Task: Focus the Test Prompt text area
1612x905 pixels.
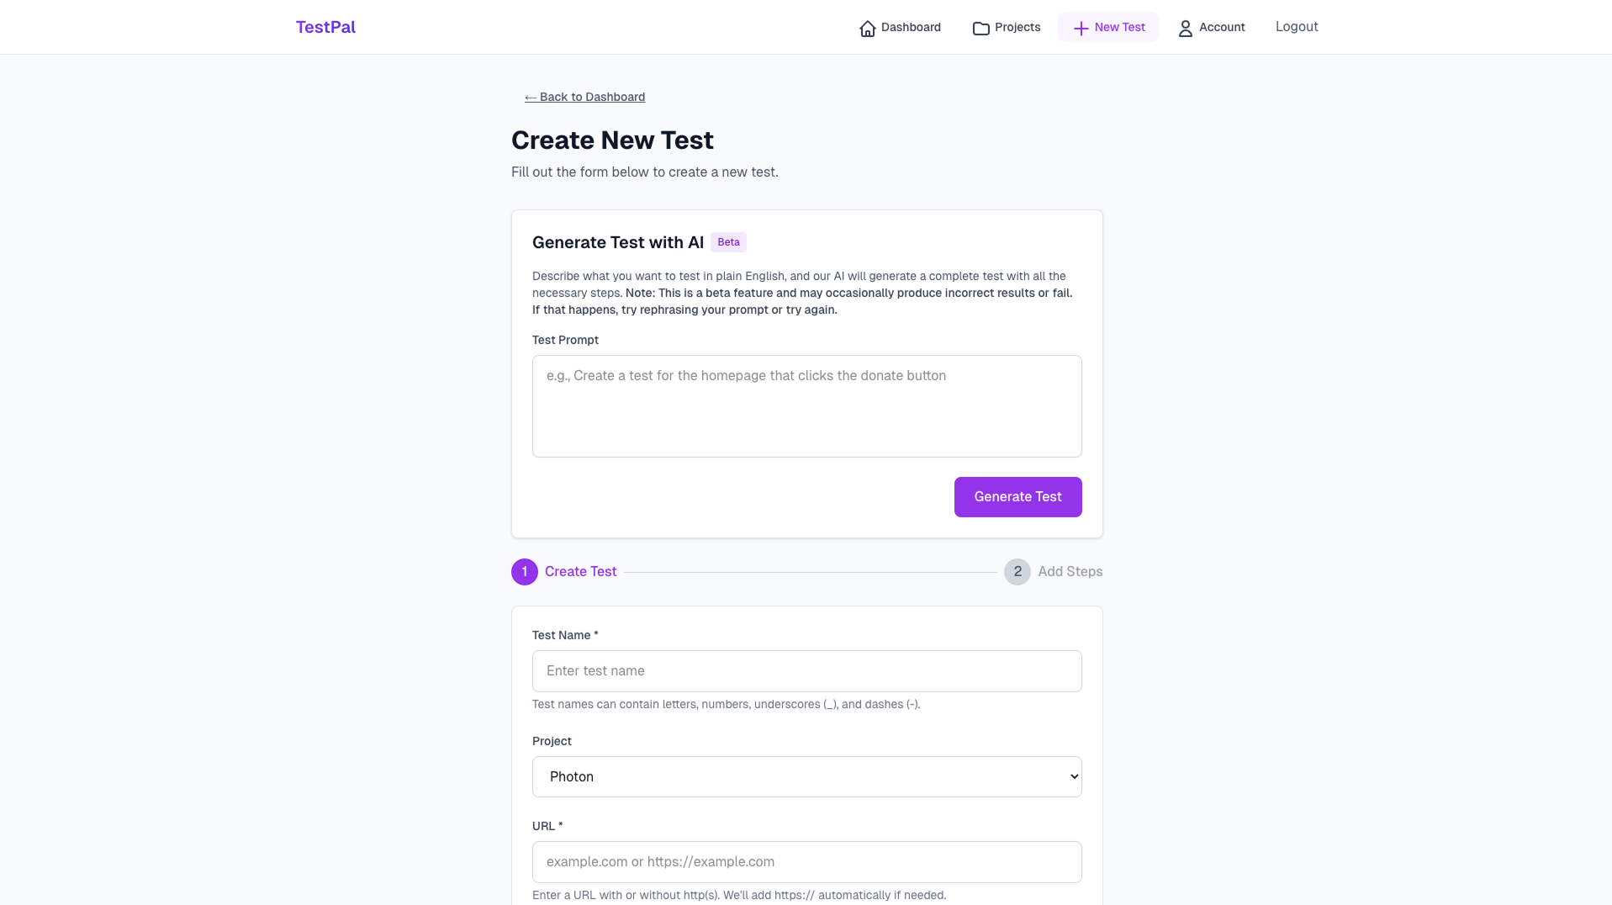Action: (806, 406)
